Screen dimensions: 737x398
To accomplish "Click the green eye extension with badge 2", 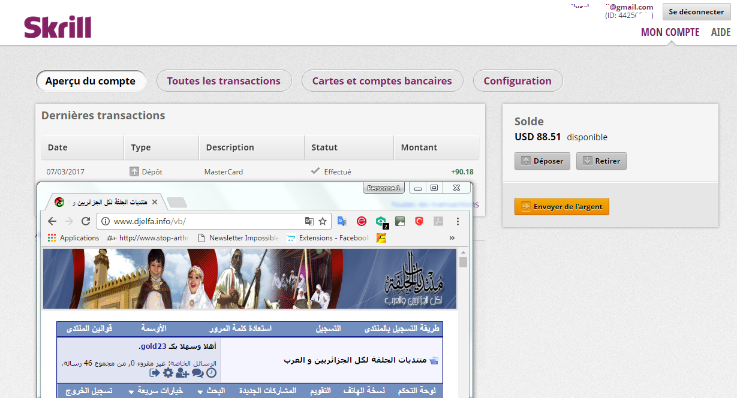I will pyautogui.click(x=381, y=222).
